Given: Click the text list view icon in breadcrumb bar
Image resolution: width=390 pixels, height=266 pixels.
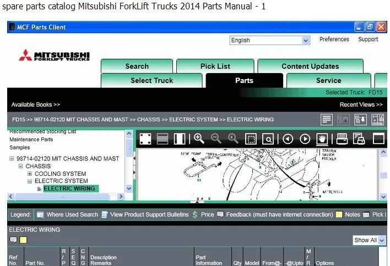Looking at the screenshot, I should pos(327,120).
